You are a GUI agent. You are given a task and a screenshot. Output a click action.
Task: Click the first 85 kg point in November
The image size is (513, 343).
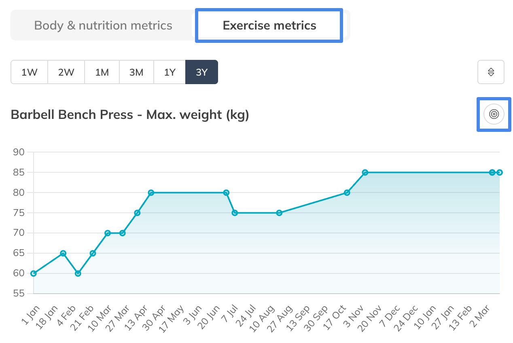(x=365, y=172)
